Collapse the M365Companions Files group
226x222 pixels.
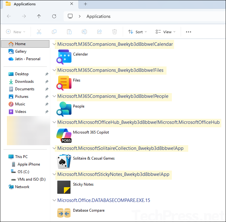coord(54,70)
